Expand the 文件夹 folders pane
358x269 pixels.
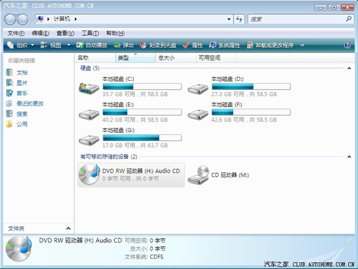68,229
